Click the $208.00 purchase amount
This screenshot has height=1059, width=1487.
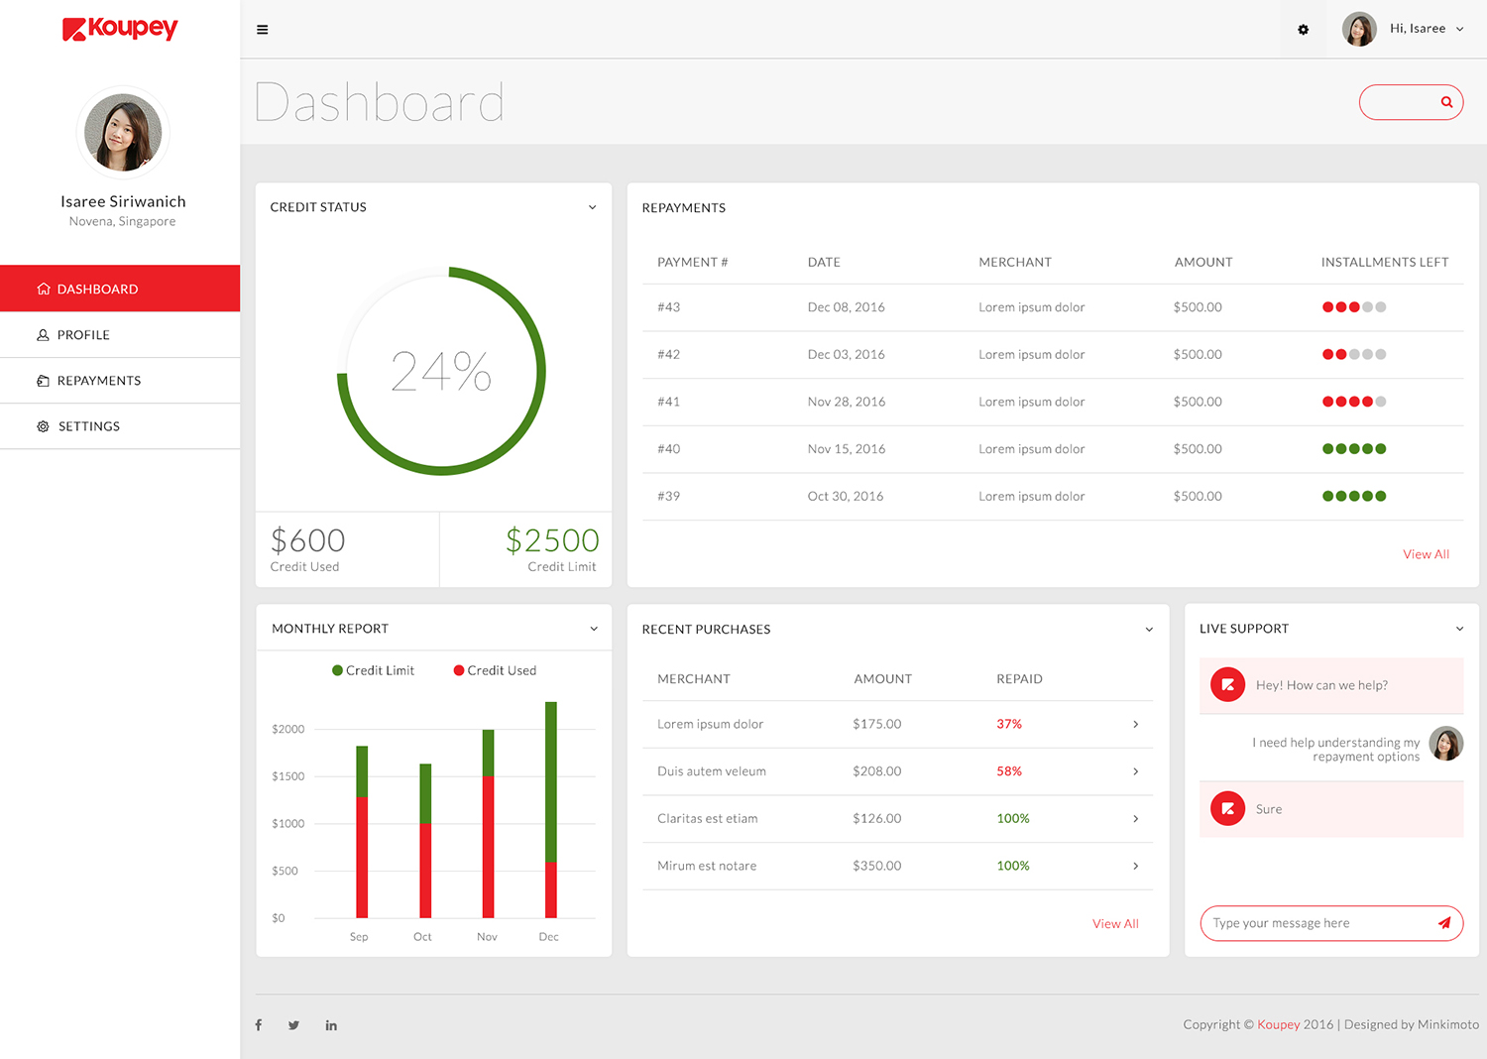(x=877, y=771)
